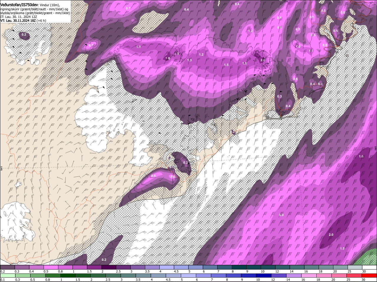Pick the lavender swatch between 4 and 4.5 in the top legend row
The height and width of the screenshot is (282, 377).
click(x=167, y=267)
